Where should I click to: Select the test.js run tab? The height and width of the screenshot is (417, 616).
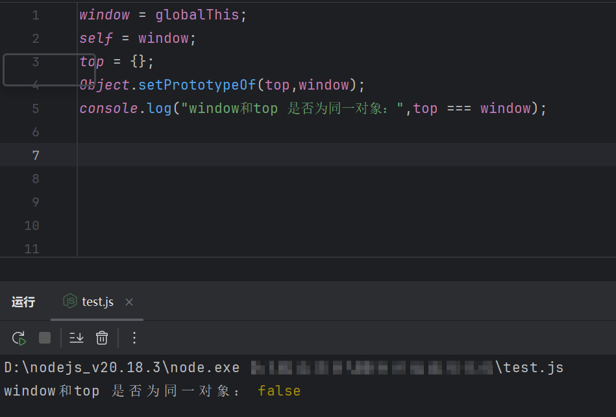click(97, 302)
